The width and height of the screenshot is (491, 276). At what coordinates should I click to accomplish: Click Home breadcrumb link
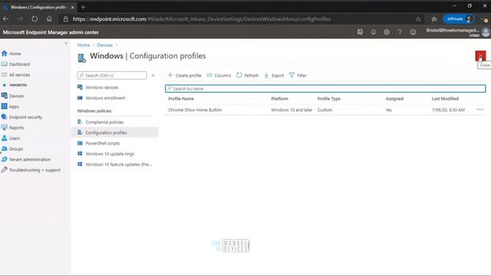[84, 45]
